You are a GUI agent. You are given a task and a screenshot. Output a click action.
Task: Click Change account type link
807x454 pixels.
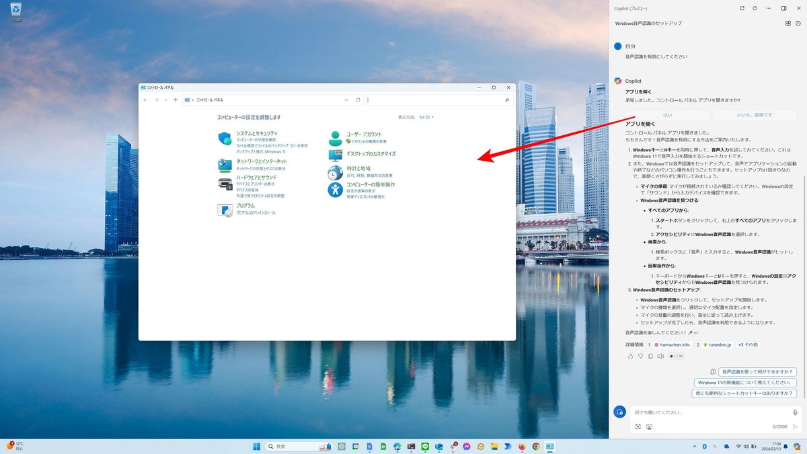point(369,142)
